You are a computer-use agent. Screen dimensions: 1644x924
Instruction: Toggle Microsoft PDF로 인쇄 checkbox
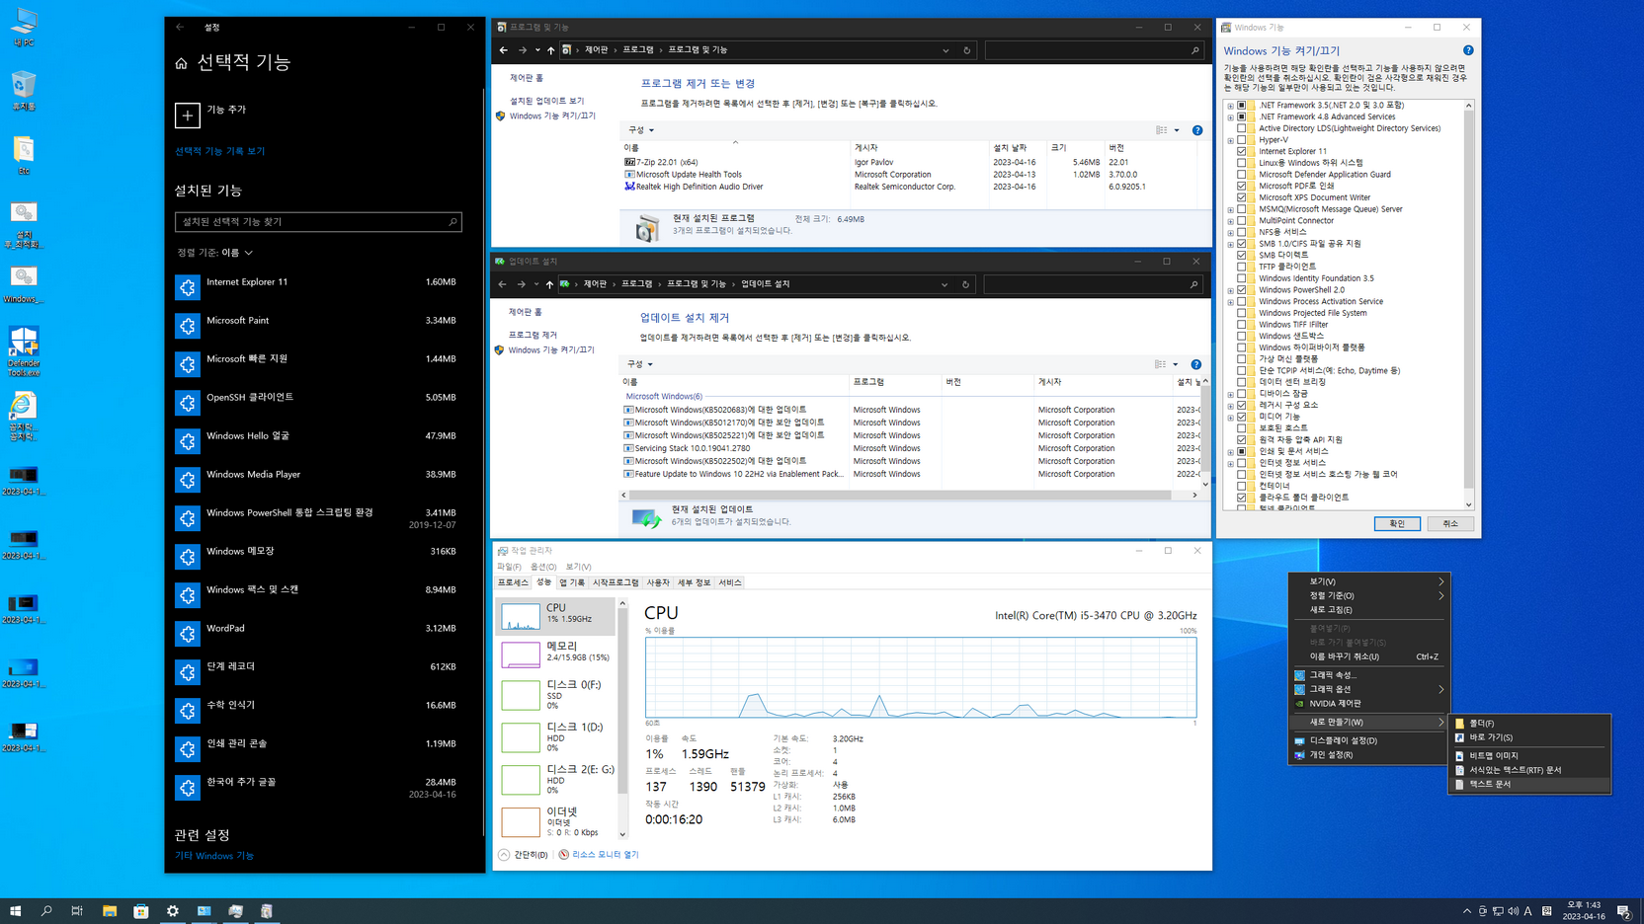pyautogui.click(x=1242, y=186)
